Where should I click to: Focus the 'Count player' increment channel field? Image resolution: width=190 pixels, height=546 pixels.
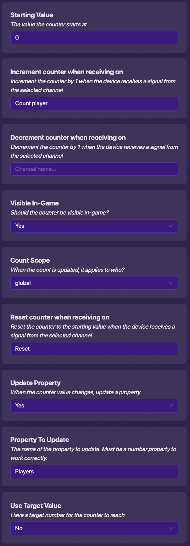click(x=94, y=103)
